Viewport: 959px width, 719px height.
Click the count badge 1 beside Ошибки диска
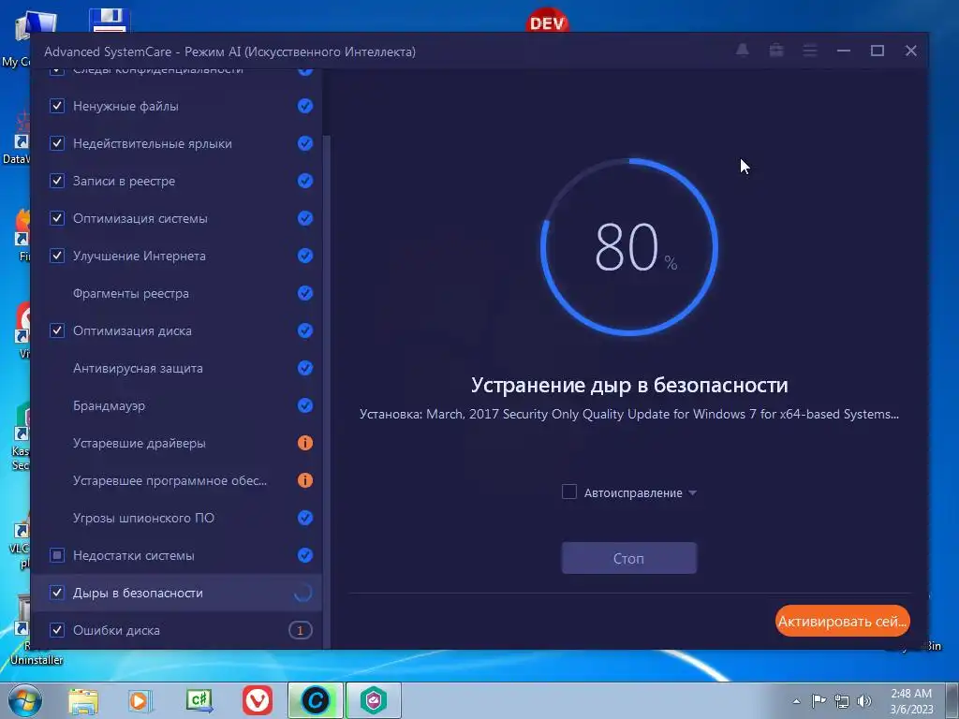pos(301,630)
